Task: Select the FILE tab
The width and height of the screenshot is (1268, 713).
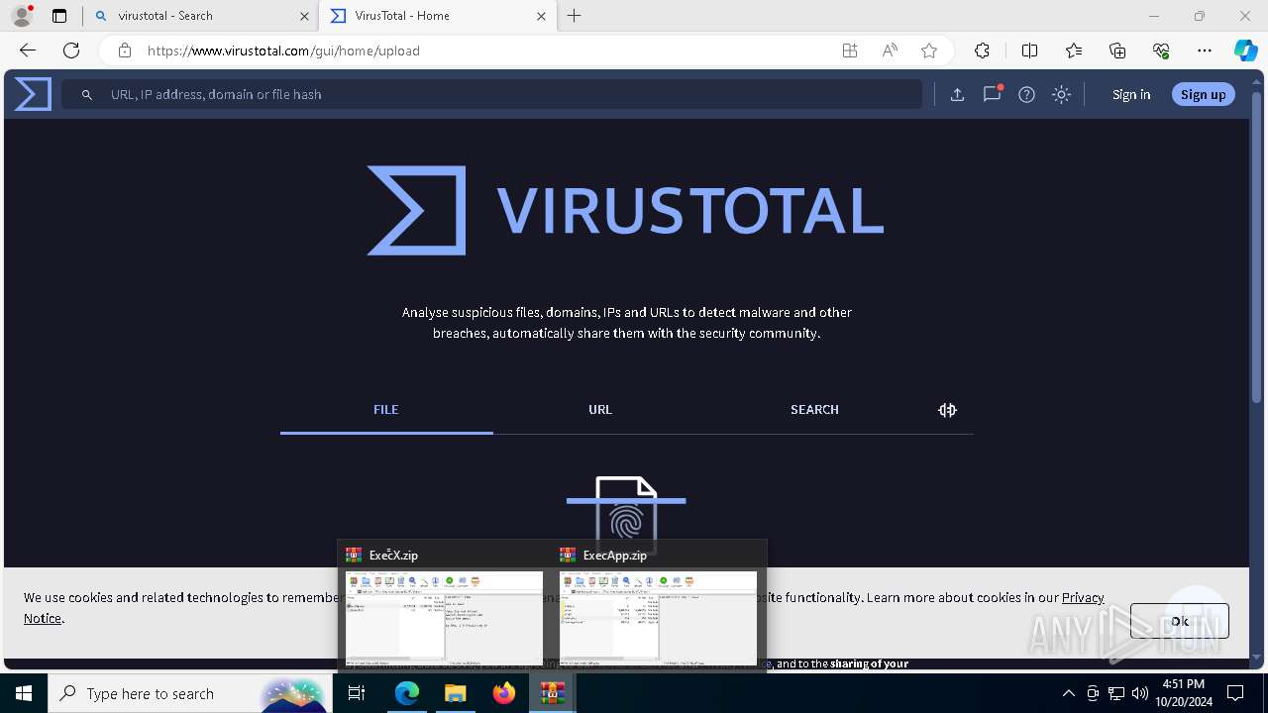Action: [386, 409]
